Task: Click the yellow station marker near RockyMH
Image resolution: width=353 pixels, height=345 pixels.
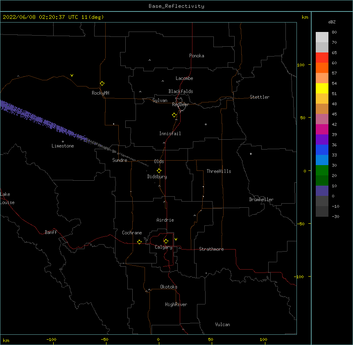Action: point(102,84)
